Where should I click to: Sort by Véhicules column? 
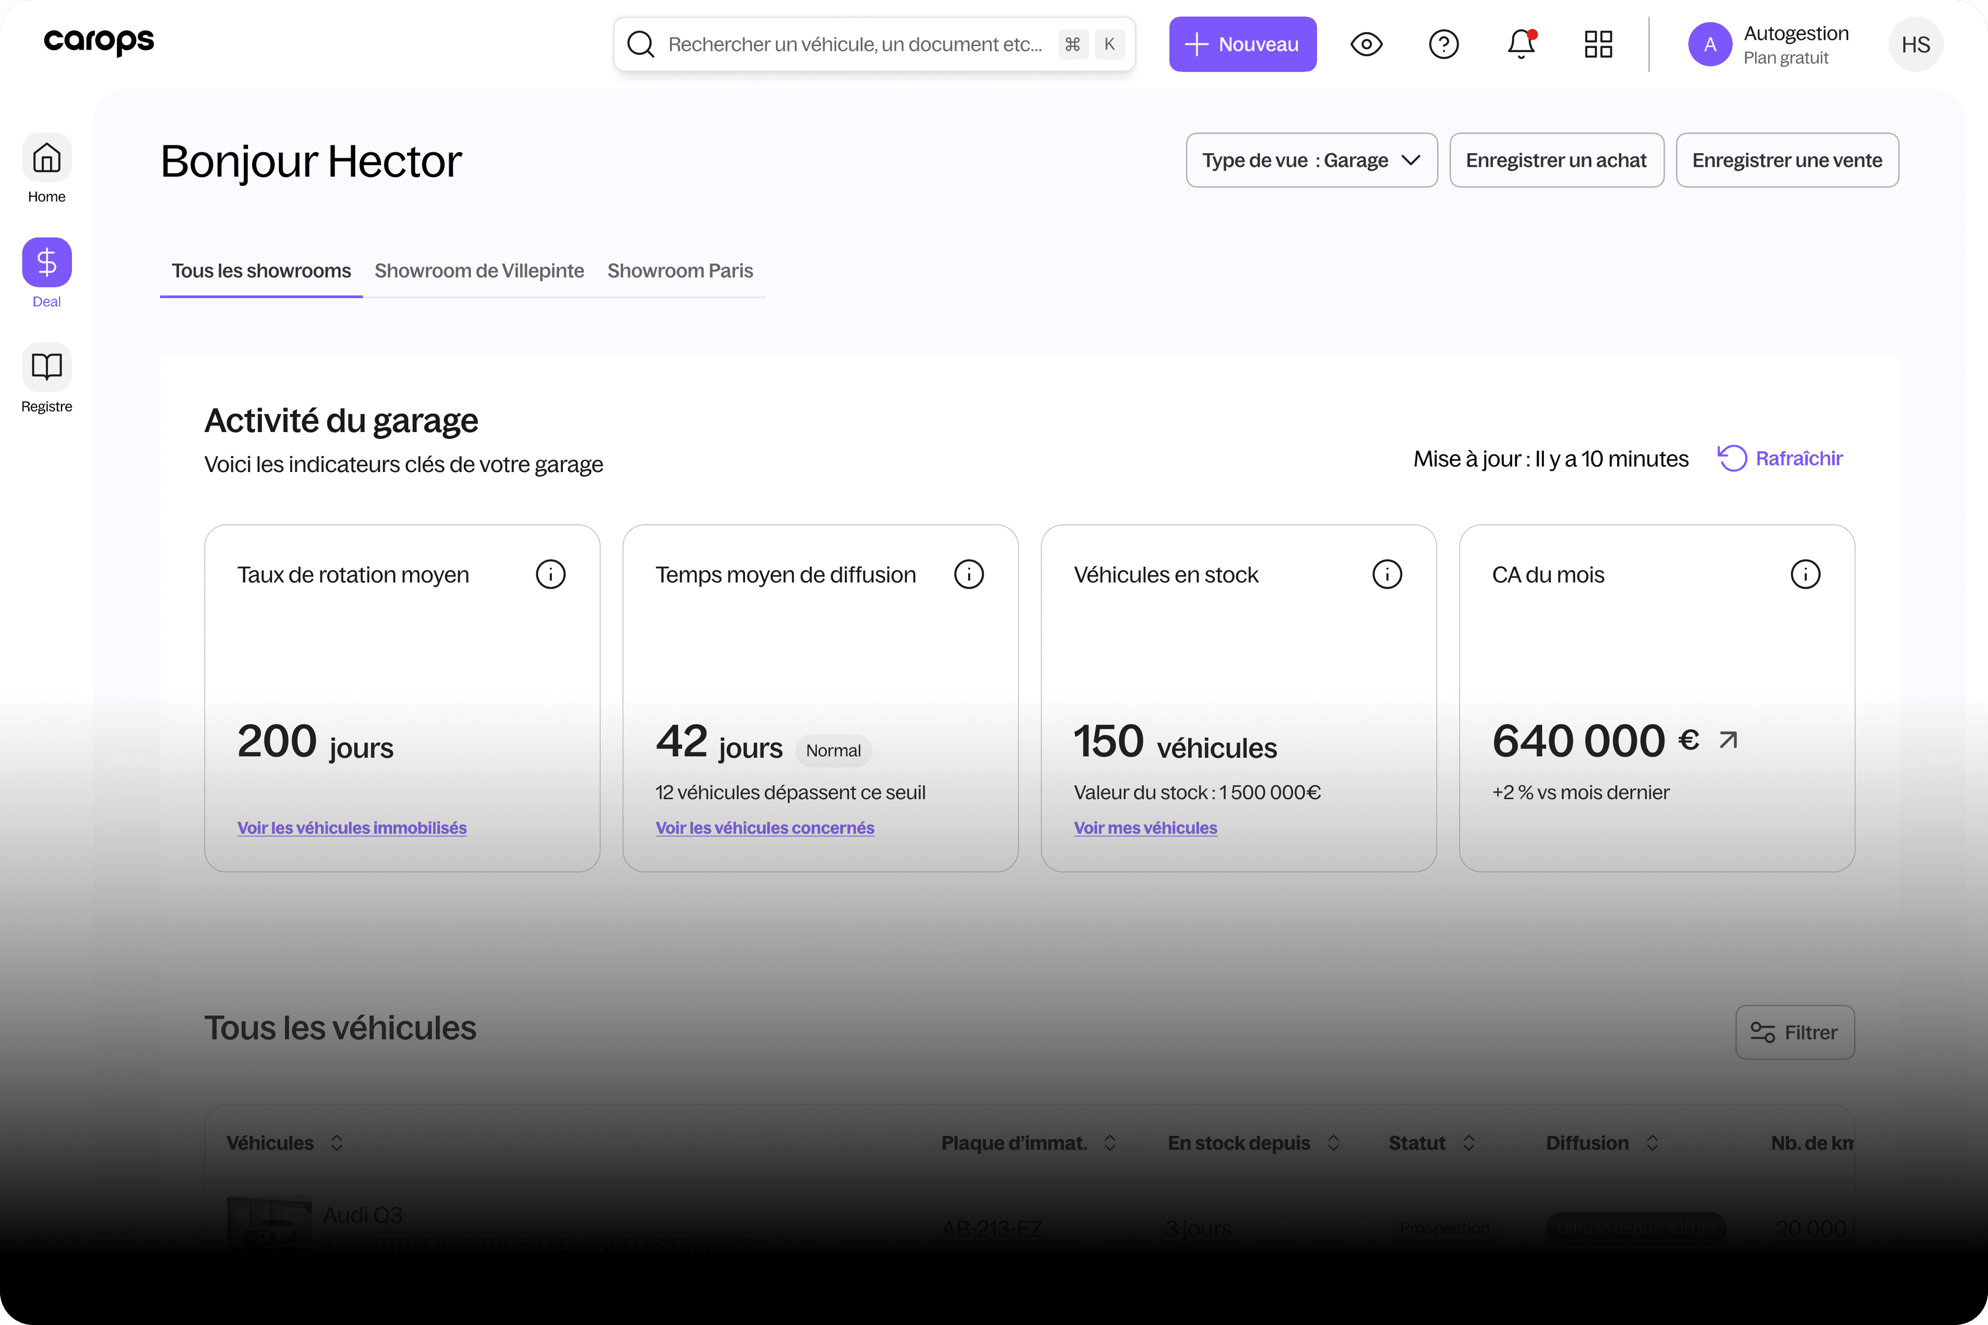pos(337,1142)
